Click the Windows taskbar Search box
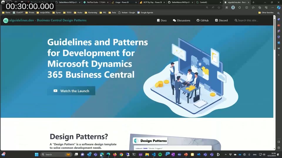Screen dimensions: 282x158 pos(56,154)
